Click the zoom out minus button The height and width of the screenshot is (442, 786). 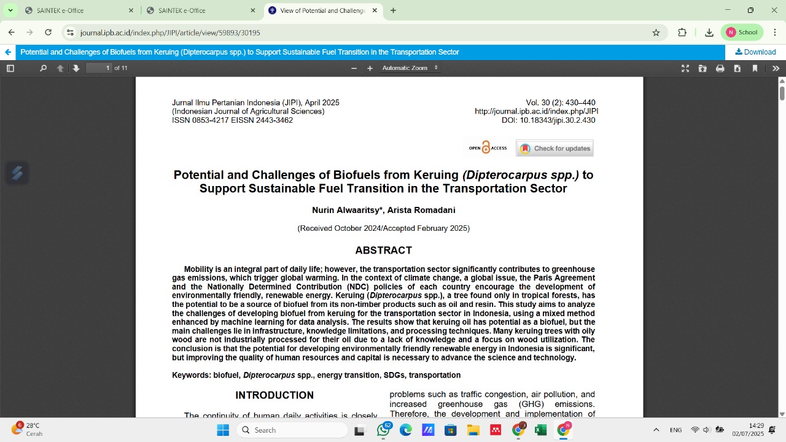tap(354, 68)
